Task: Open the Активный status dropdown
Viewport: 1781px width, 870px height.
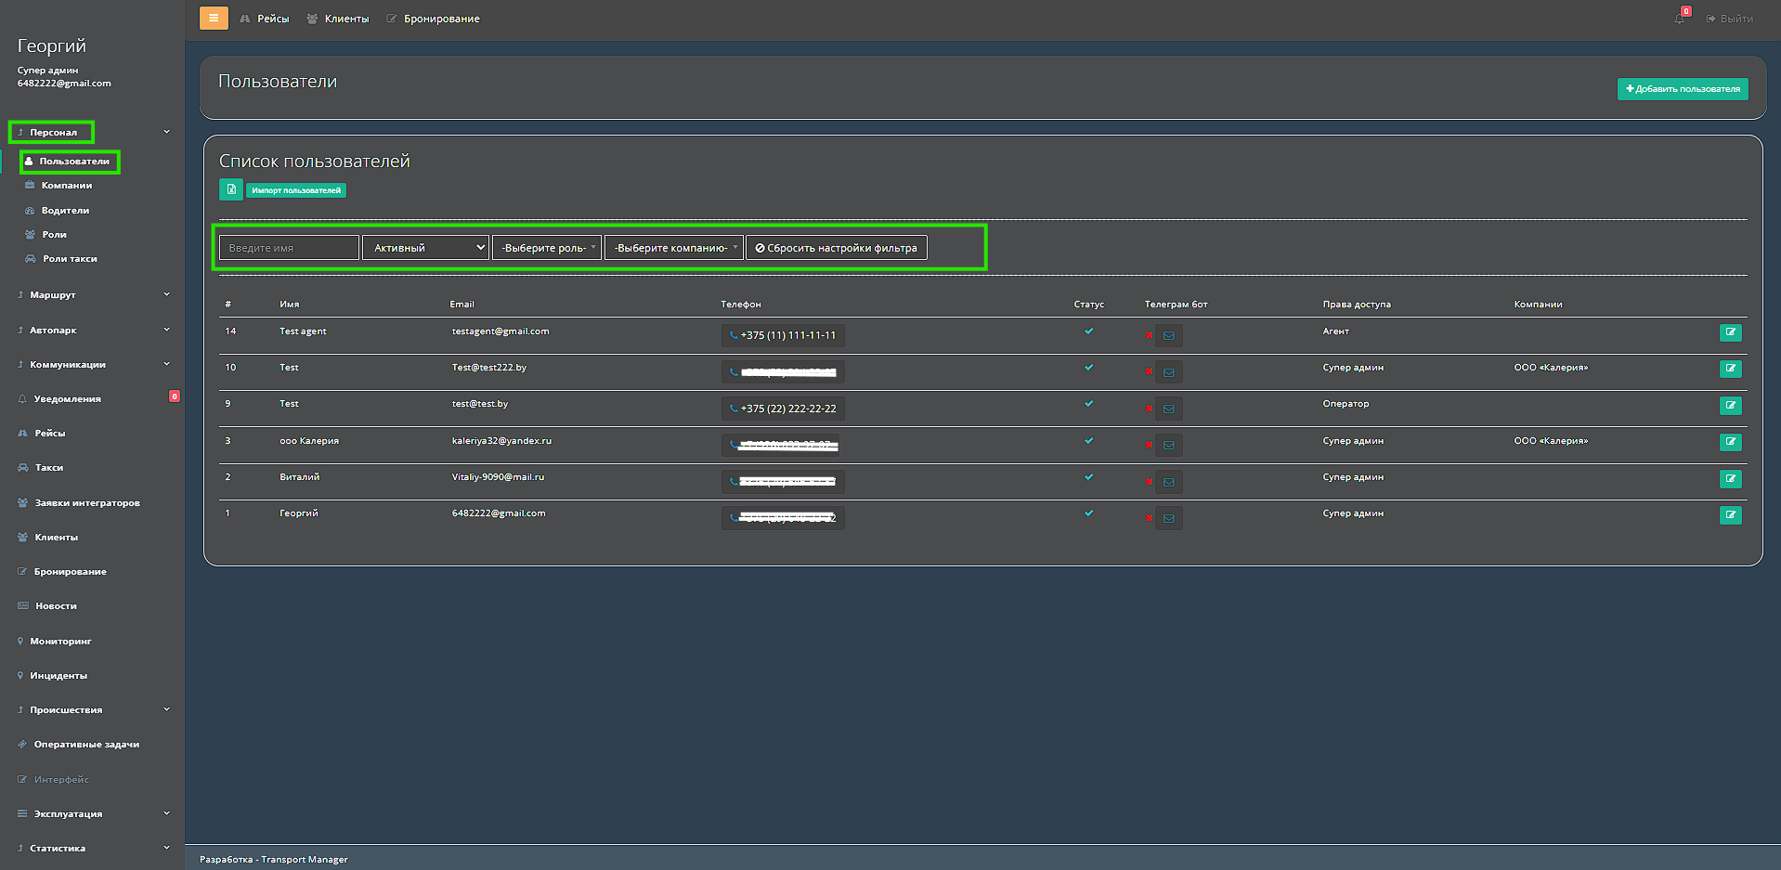Action: 425,248
